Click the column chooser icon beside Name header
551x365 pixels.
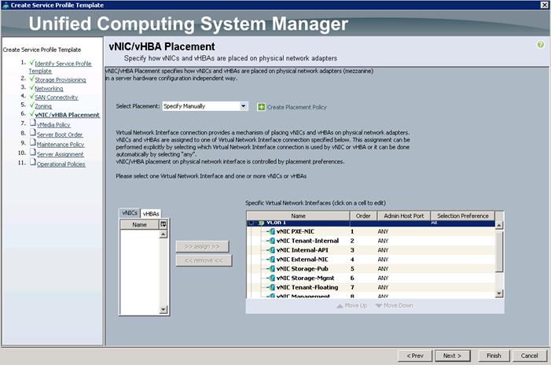pyautogui.click(x=163, y=224)
